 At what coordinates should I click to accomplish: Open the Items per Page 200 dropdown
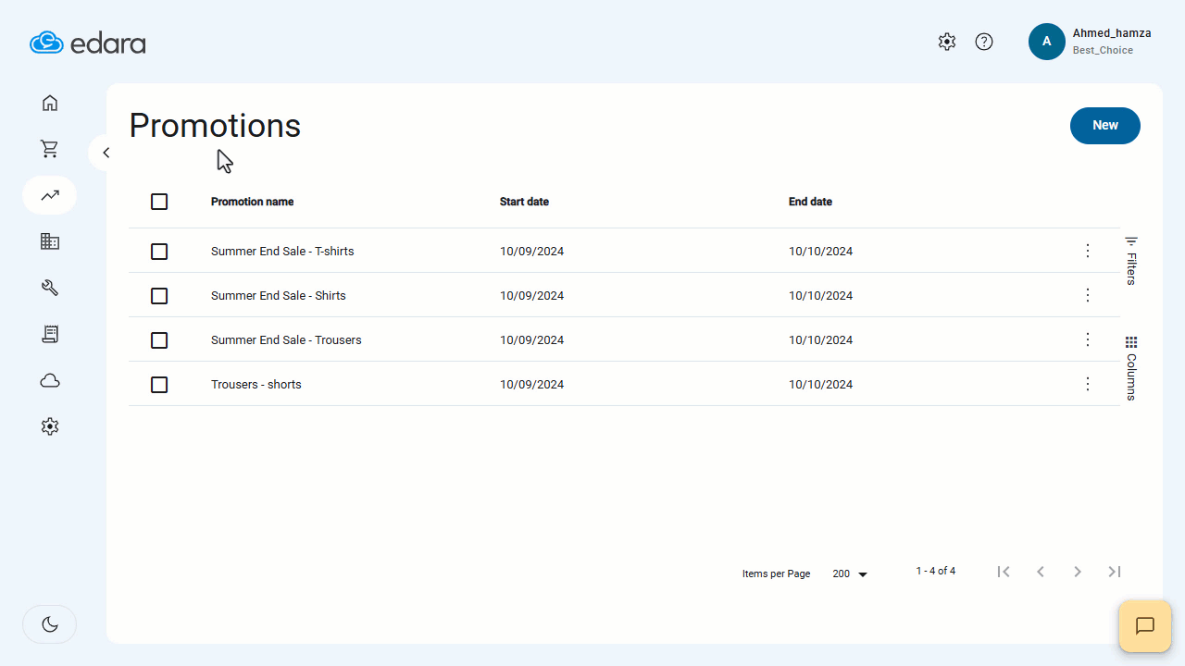point(850,574)
